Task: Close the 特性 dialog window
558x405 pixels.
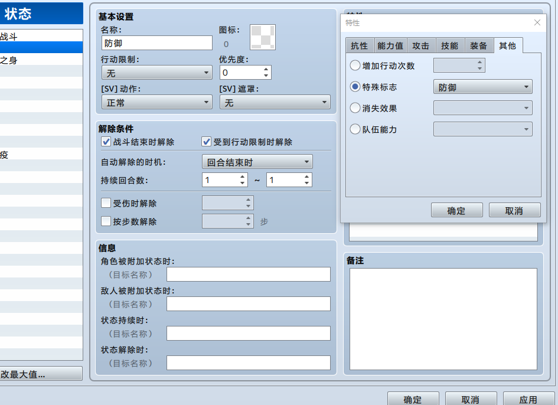Action: click(537, 23)
